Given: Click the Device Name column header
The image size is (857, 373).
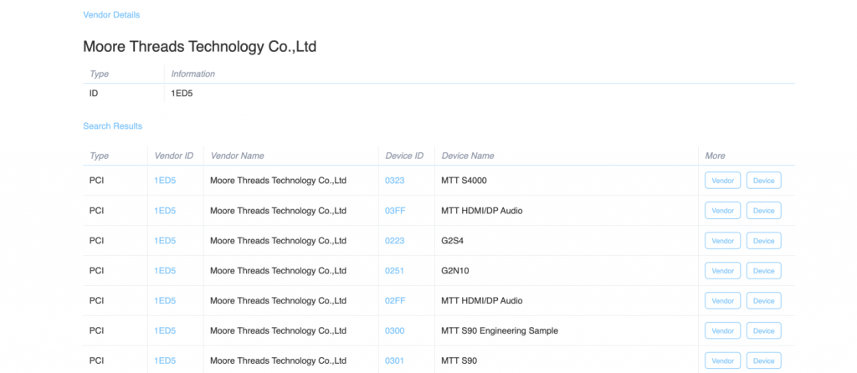Looking at the screenshot, I should click(x=467, y=156).
